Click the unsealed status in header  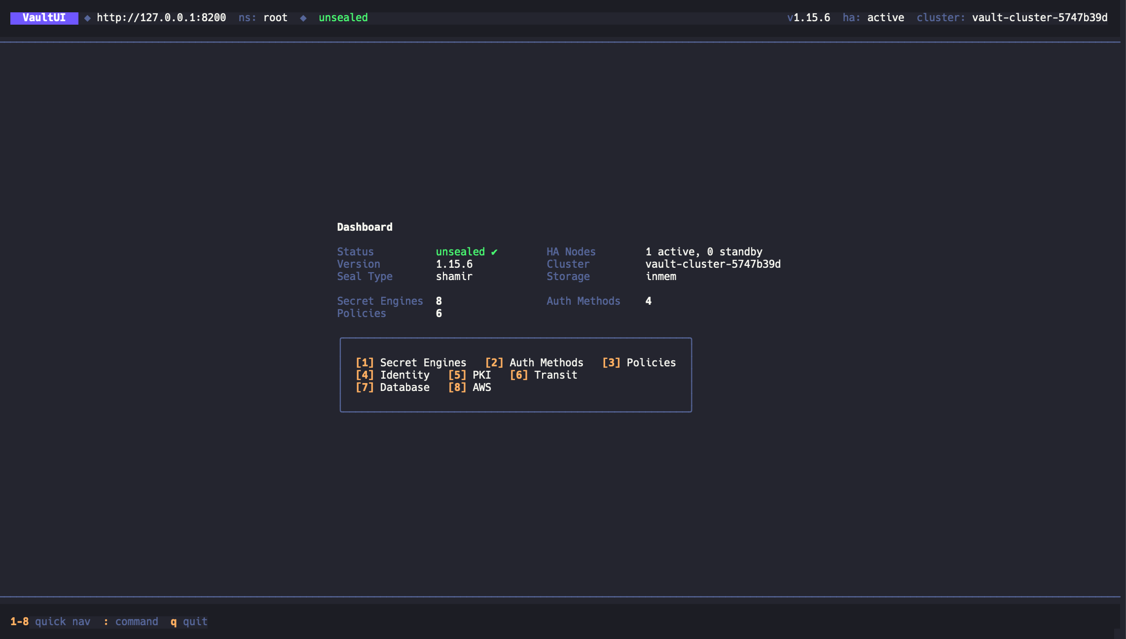pyautogui.click(x=343, y=18)
